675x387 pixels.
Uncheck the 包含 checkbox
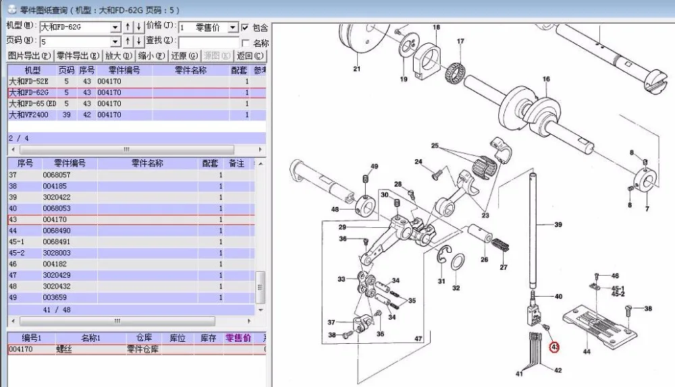(245, 28)
